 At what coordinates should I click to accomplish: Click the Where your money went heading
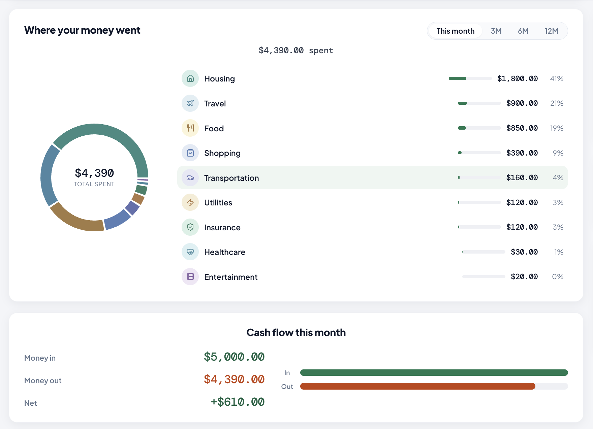[x=82, y=30]
